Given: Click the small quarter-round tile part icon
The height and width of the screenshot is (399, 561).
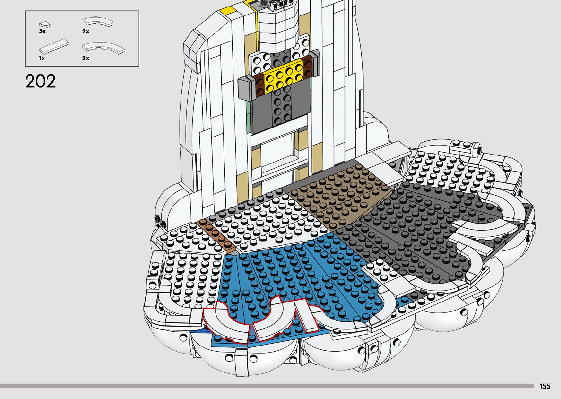Looking at the screenshot, I should pyautogui.click(x=45, y=25).
